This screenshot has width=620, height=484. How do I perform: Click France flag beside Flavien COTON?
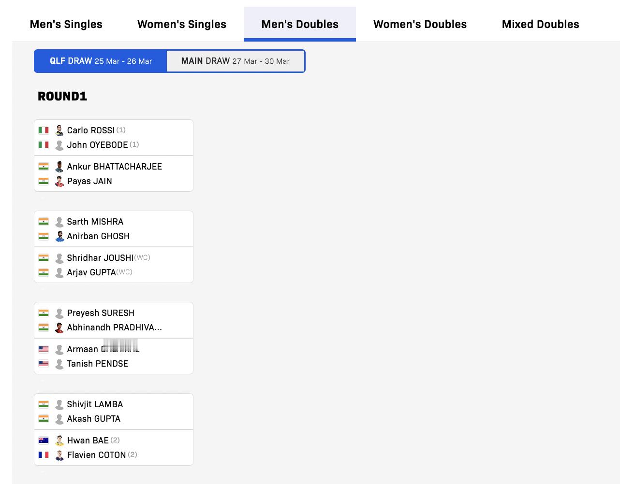[44, 455]
